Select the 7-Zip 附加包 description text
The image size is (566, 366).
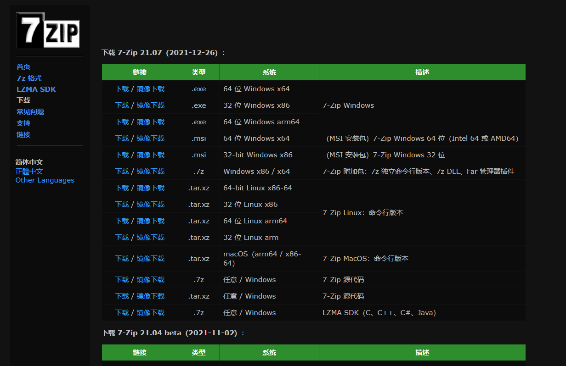419,172
